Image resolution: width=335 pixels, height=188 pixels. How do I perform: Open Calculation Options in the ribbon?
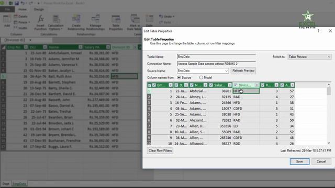coord(56,22)
